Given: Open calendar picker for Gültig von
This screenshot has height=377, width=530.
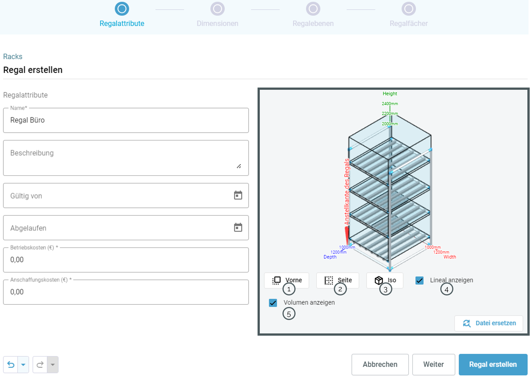Looking at the screenshot, I should pyautogui.click(x=238, y=195).
